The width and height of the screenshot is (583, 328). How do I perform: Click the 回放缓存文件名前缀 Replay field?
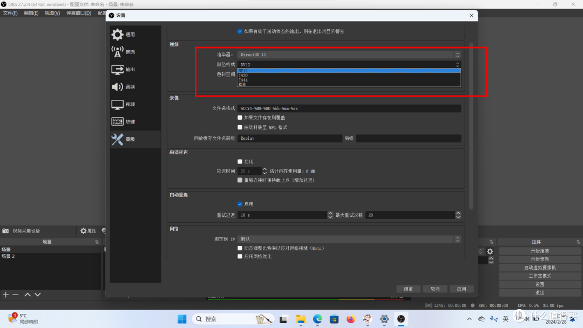(290, 138)
